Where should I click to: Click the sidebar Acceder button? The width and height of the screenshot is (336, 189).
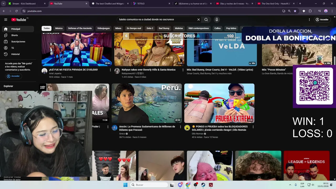(13, 76)
